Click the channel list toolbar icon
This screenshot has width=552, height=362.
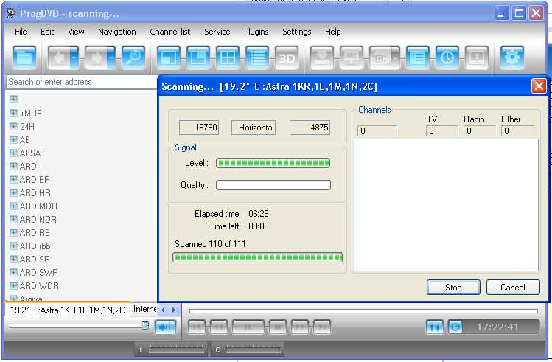418,58
